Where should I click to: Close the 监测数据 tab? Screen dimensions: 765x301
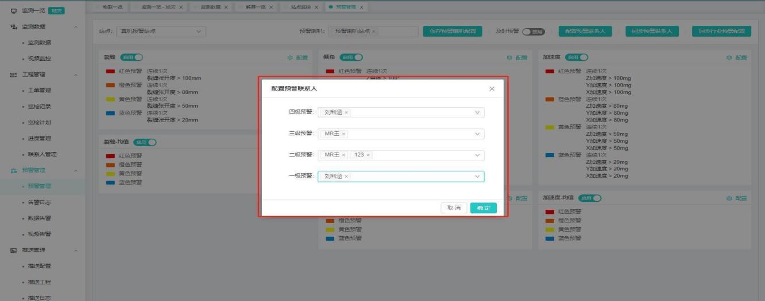(226, 7)
